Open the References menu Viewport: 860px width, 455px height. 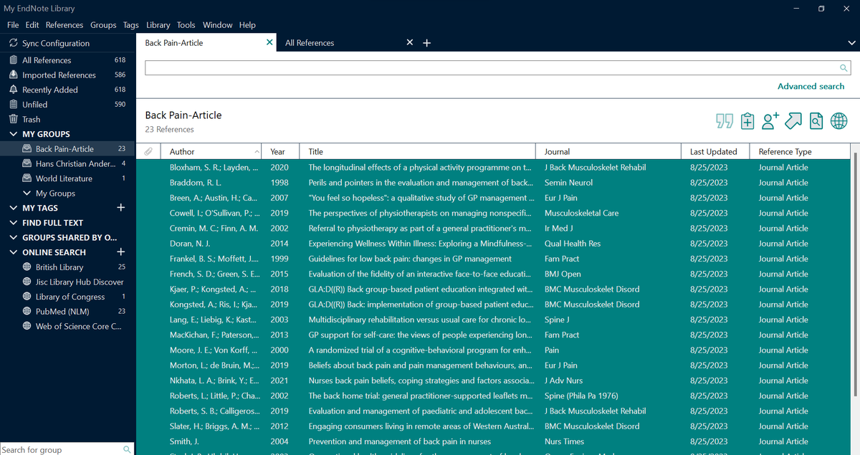pyautogui.click(x=64, y=25)
